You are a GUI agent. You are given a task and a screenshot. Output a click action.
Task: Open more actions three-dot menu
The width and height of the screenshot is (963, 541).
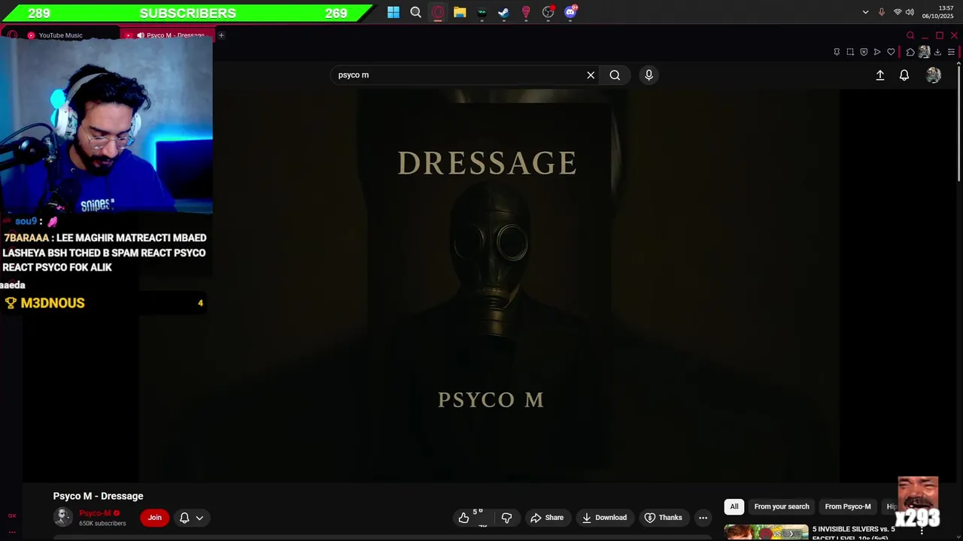tap(703, 518)
